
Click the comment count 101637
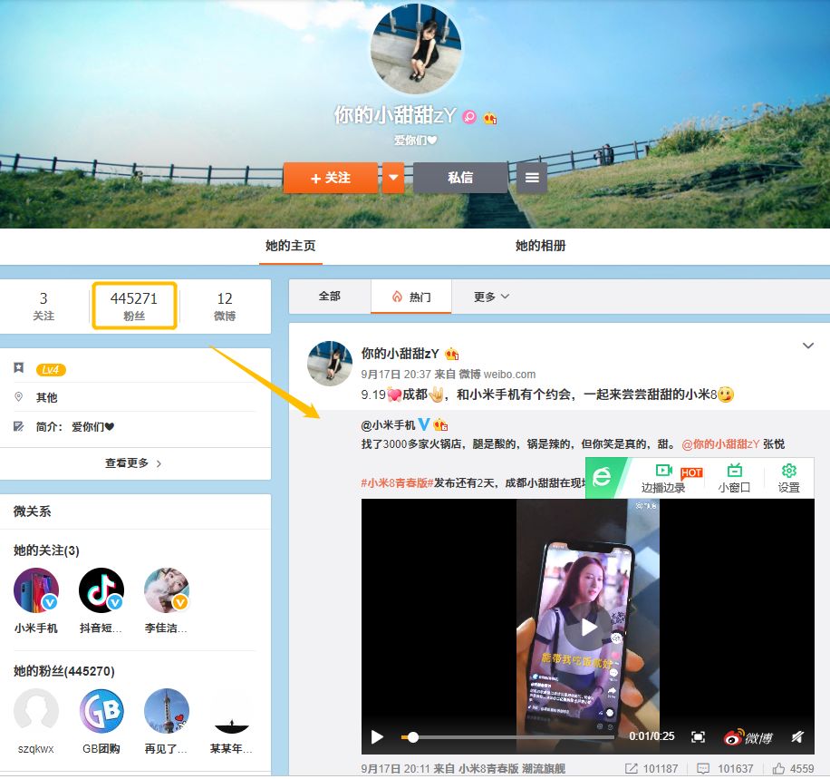725,768
